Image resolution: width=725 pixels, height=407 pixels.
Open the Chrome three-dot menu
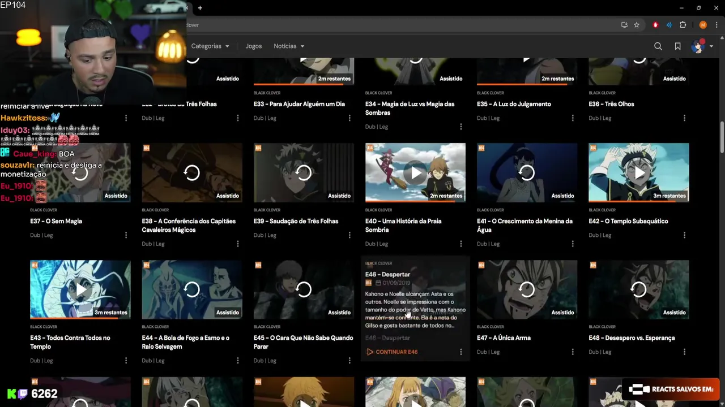point(717,25)
